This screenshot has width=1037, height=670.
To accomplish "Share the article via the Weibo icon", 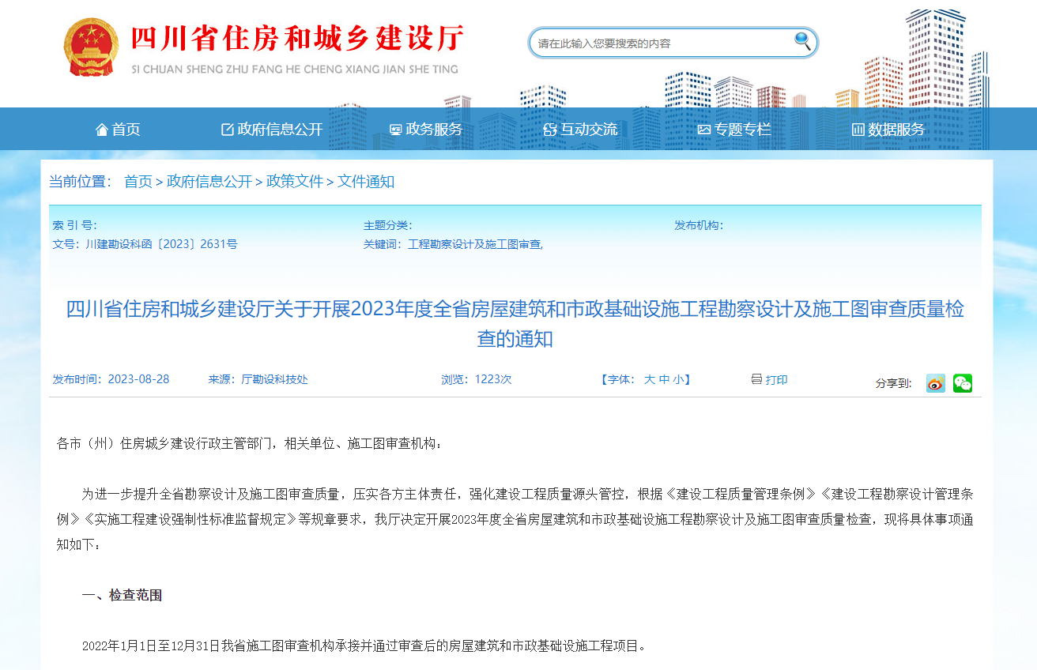I will [x=935, y=382].
